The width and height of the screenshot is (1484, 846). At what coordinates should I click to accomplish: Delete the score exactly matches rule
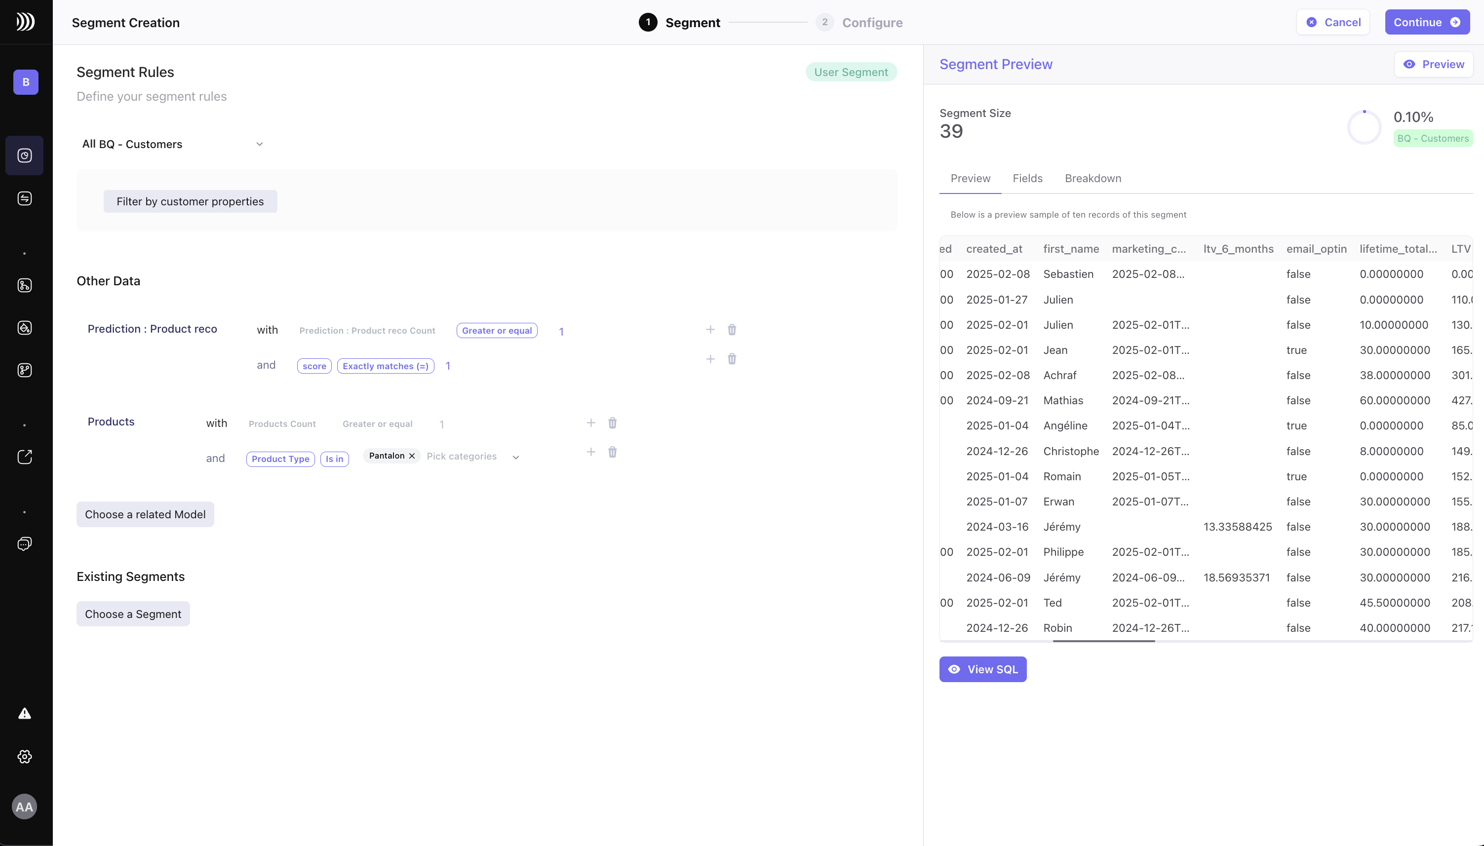[732, 359]
